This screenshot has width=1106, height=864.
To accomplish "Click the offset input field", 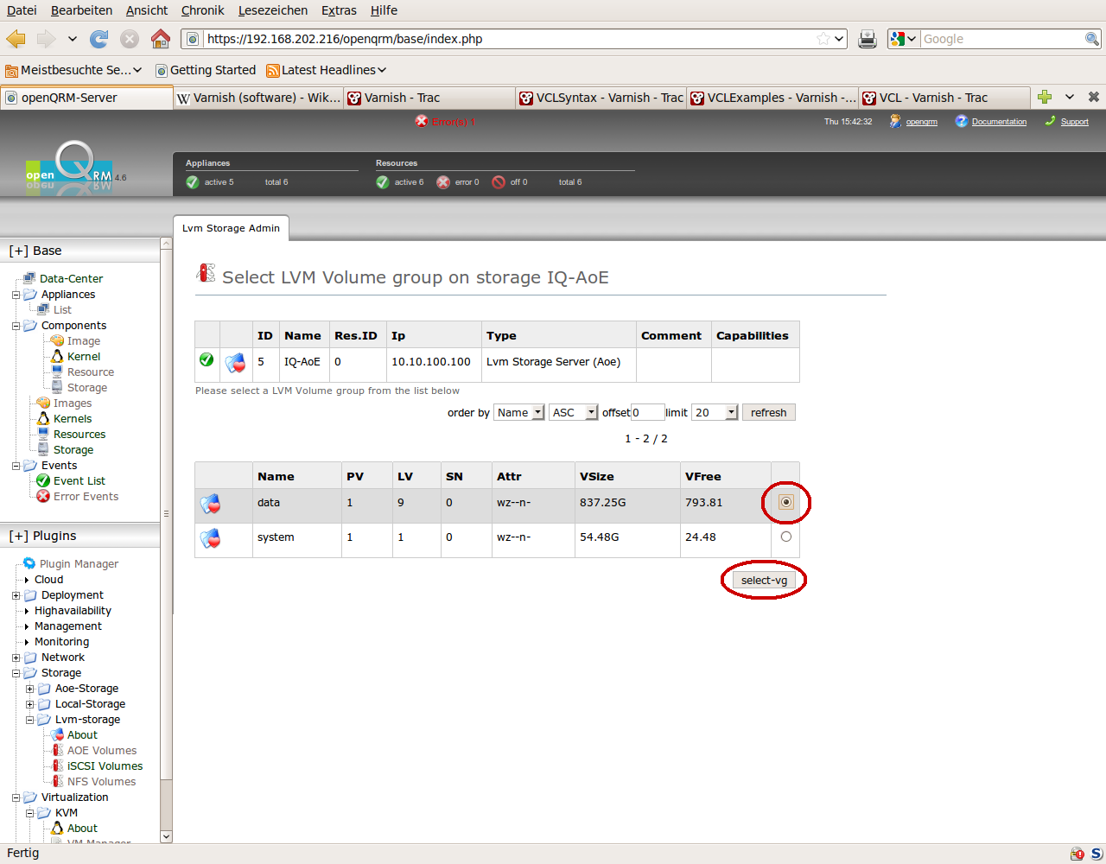I will (647, 413).
